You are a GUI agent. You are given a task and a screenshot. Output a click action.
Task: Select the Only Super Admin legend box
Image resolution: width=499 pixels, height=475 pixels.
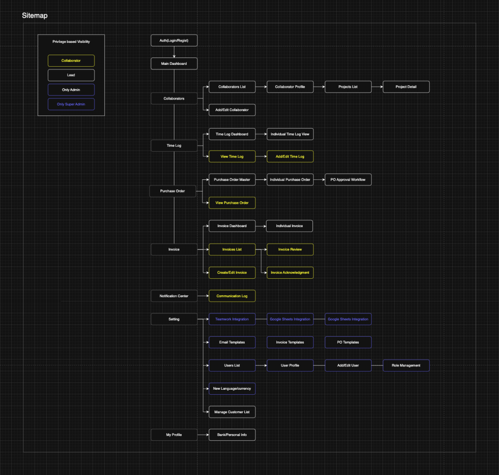(71, 104)
